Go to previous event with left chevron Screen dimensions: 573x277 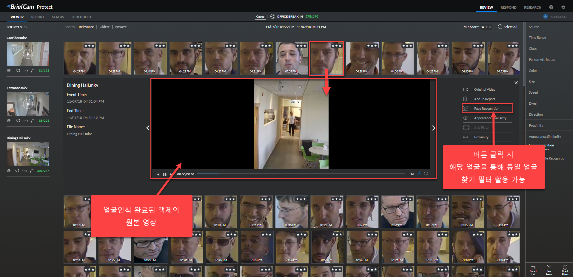click(x=148, y=128)
